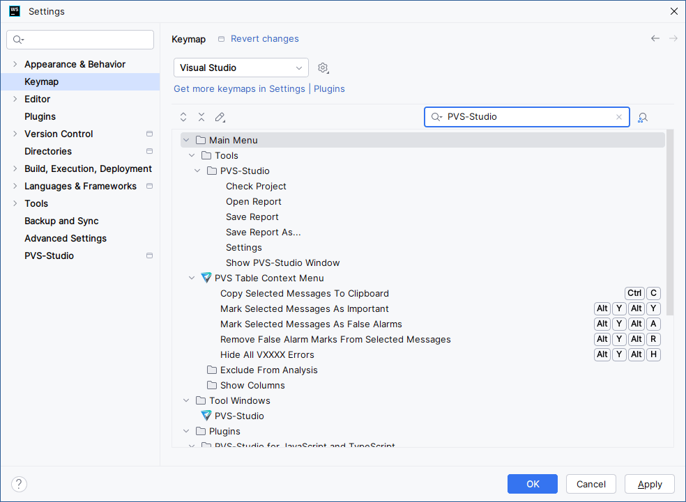Expand the Appearance & Behavior section

click(15, 64)
